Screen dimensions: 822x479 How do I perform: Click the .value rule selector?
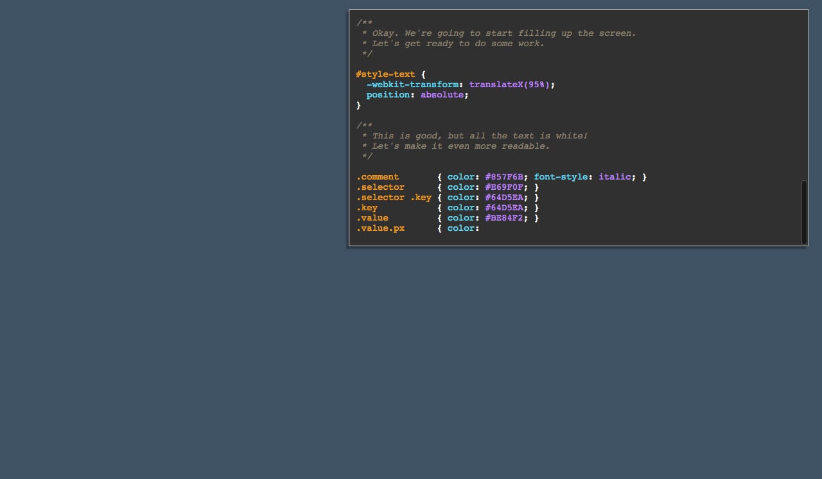click(372, 217)
